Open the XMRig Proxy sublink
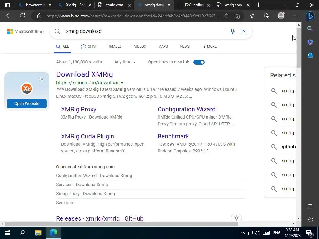This screenshot has height=239, width=319. [79, 109]
